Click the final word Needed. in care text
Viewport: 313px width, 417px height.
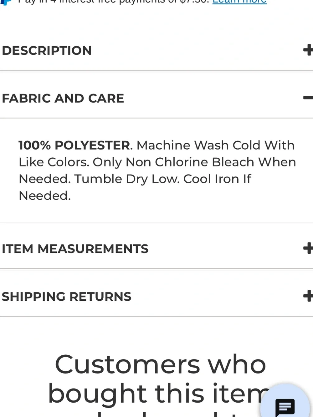(45, 196)
